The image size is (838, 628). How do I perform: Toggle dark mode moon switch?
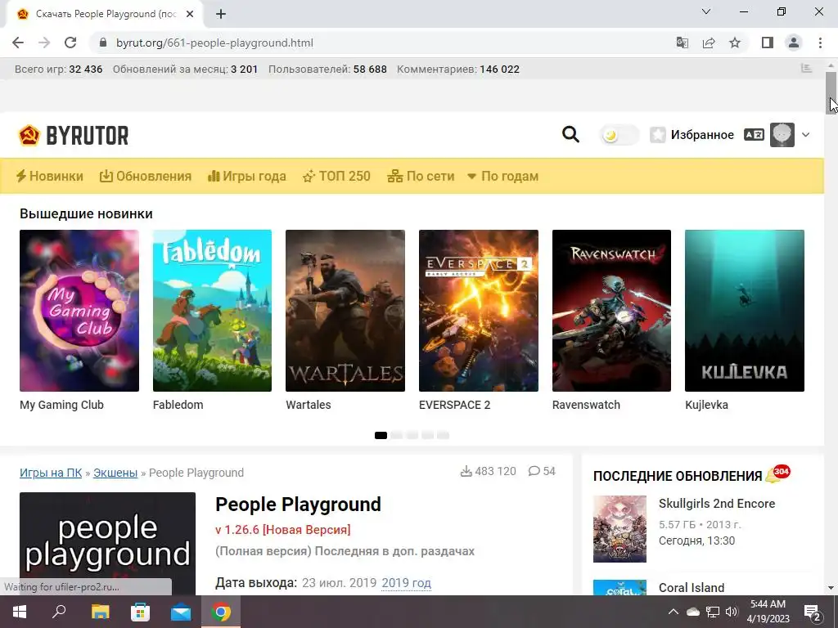[619, 135]
